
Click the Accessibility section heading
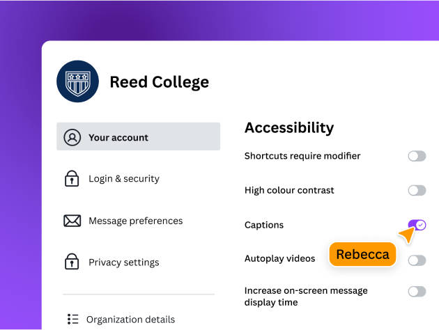289,127
